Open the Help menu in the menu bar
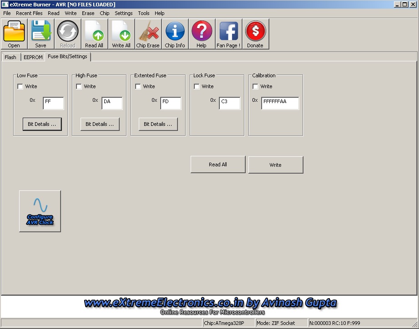The image size is (419, 329). click(160, 13)
